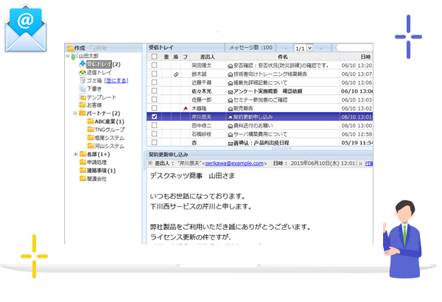Sort messages by 差出人 column header
Image resolution: width=442 pixels, height=302 pixels.
208,56
